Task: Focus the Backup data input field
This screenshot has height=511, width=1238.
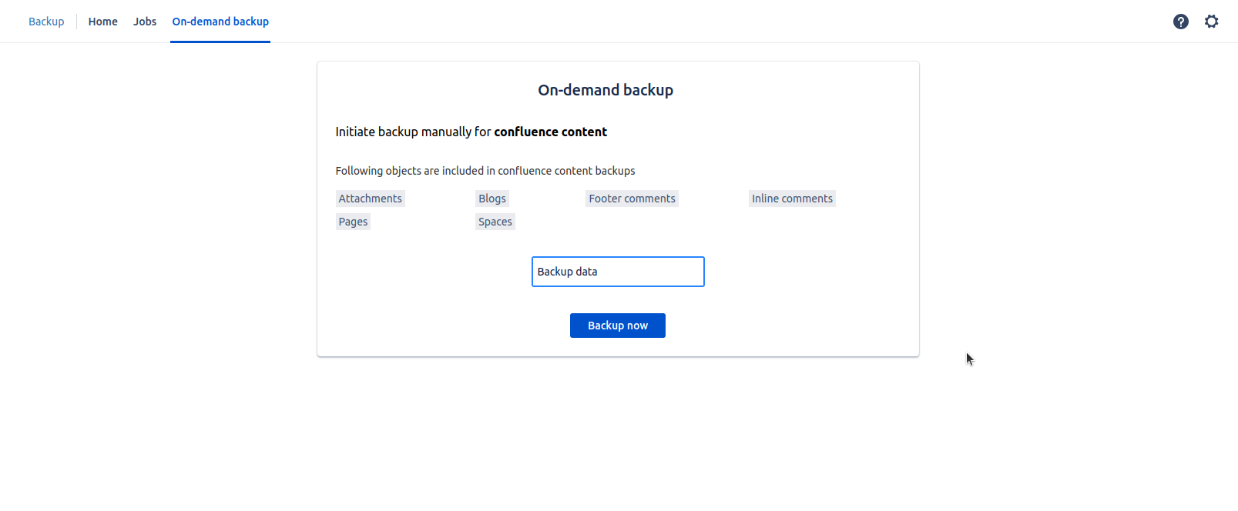Action: pos(618,272)
